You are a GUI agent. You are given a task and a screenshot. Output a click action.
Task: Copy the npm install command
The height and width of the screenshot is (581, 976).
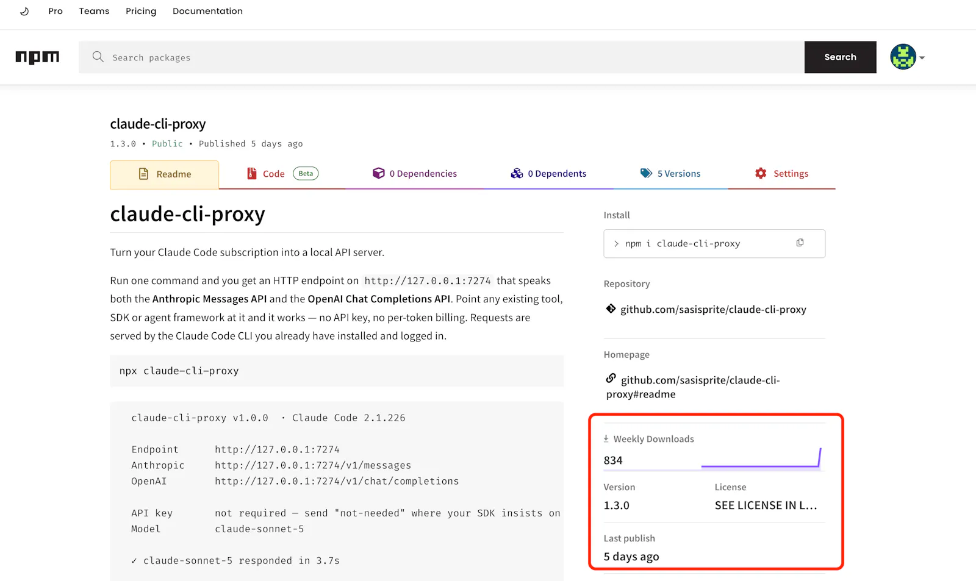(800, 243)
